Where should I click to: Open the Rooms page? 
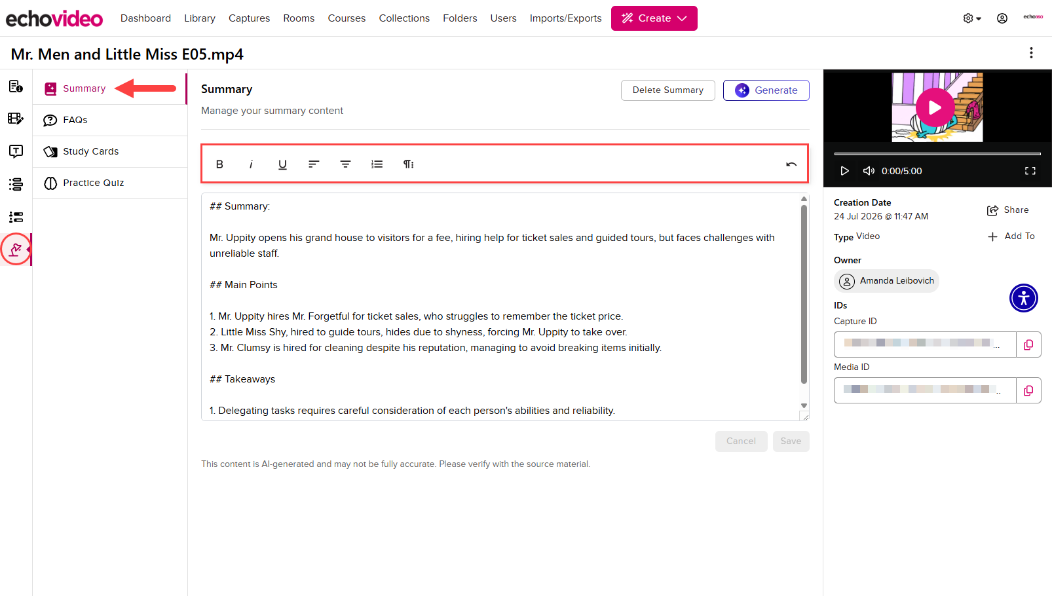pos(299,18)
